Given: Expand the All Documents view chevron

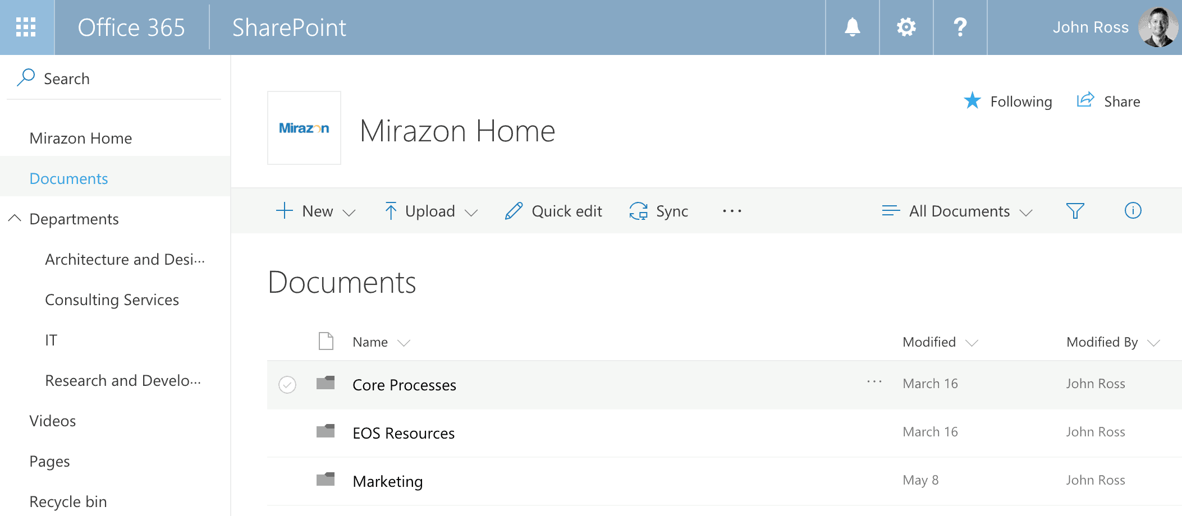Looking at the screenshot, I should coord(1026,213).
